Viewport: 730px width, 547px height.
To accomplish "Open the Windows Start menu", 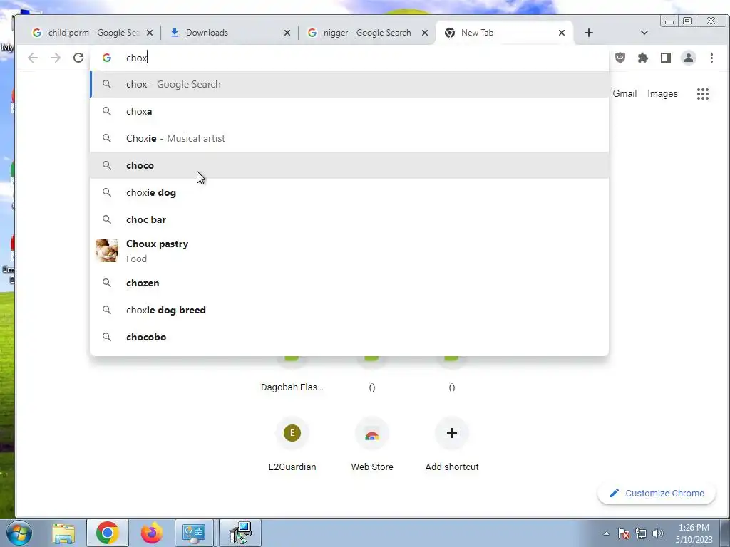I will pyautogui.click(x=19, y=533).
